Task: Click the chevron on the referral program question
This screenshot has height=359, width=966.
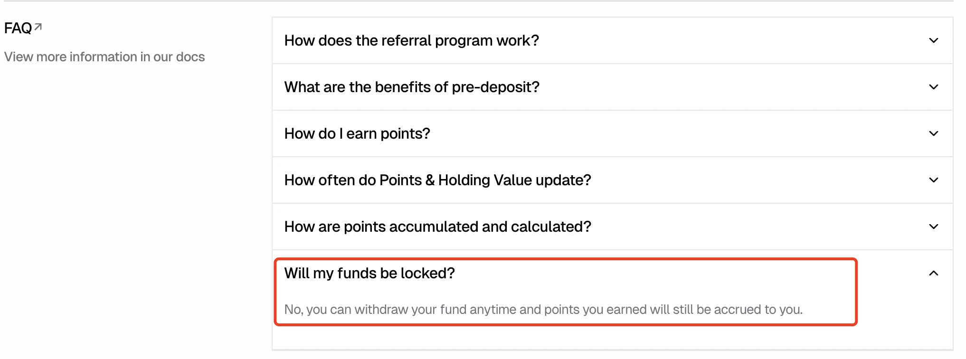Action: (x=934, y=40)
